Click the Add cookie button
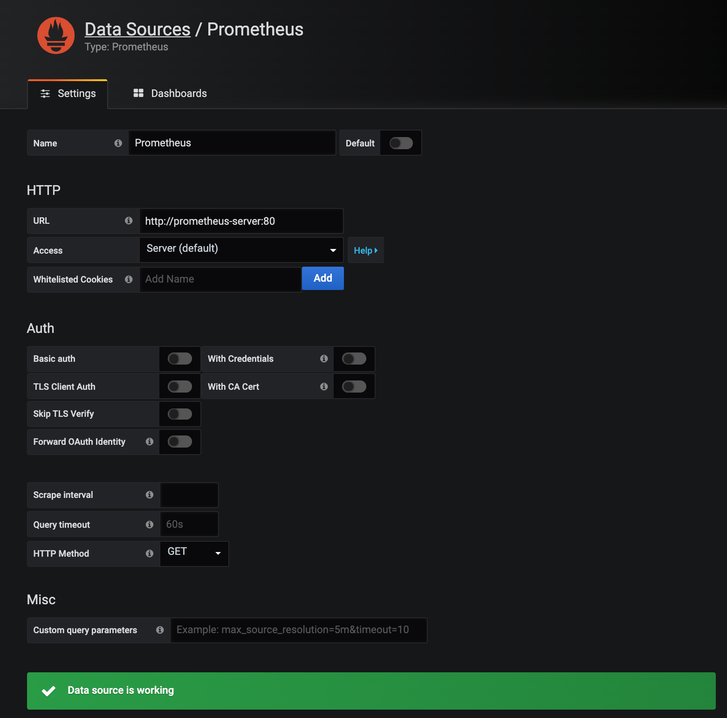This screenshot has height=718, width=727. click(322, 278)
